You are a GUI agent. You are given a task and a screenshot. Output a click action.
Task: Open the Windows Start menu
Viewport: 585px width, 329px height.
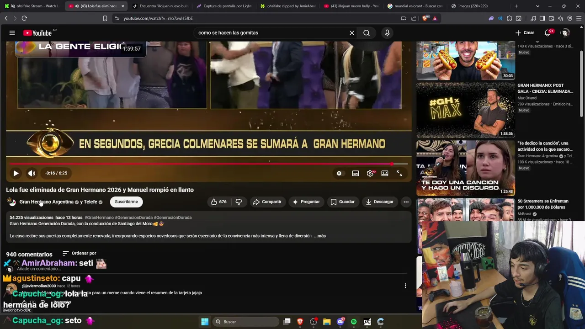tap(205, 322)
